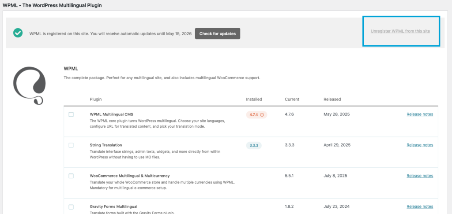452x214 pixels.
Task: Click the Plugin column header
Action: pos(96,99)
